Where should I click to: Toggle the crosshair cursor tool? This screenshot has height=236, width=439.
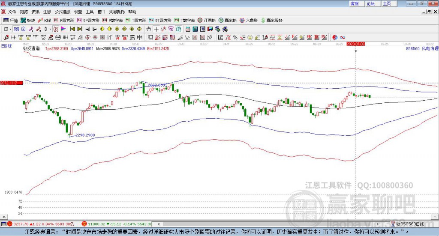point(156,29)
